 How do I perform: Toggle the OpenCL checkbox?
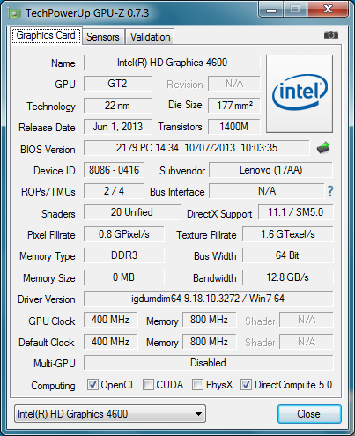(x=92, y=384)
